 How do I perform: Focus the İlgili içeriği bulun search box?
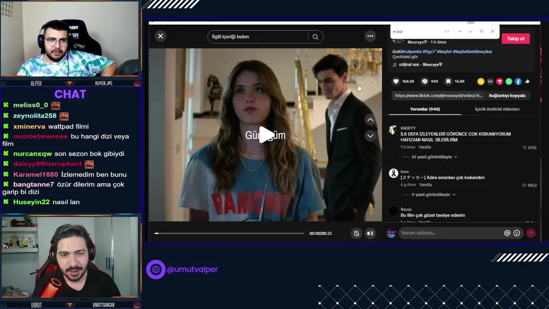coord(257,37)
